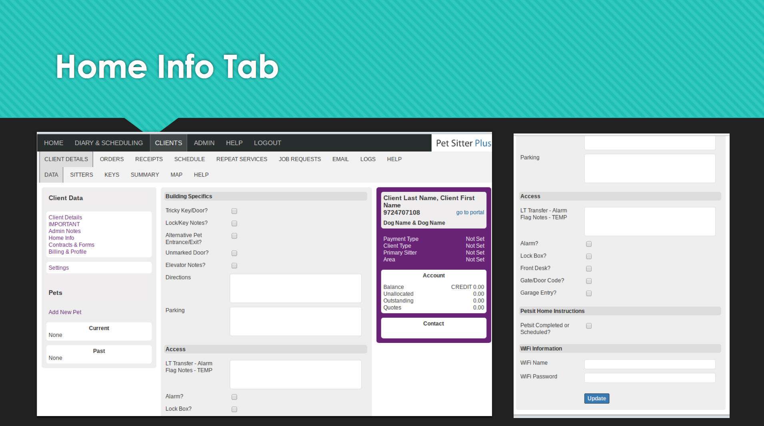Open the SCHEDULE tab
This screenshot has width=764, height=426.
[x=189, y=159]
